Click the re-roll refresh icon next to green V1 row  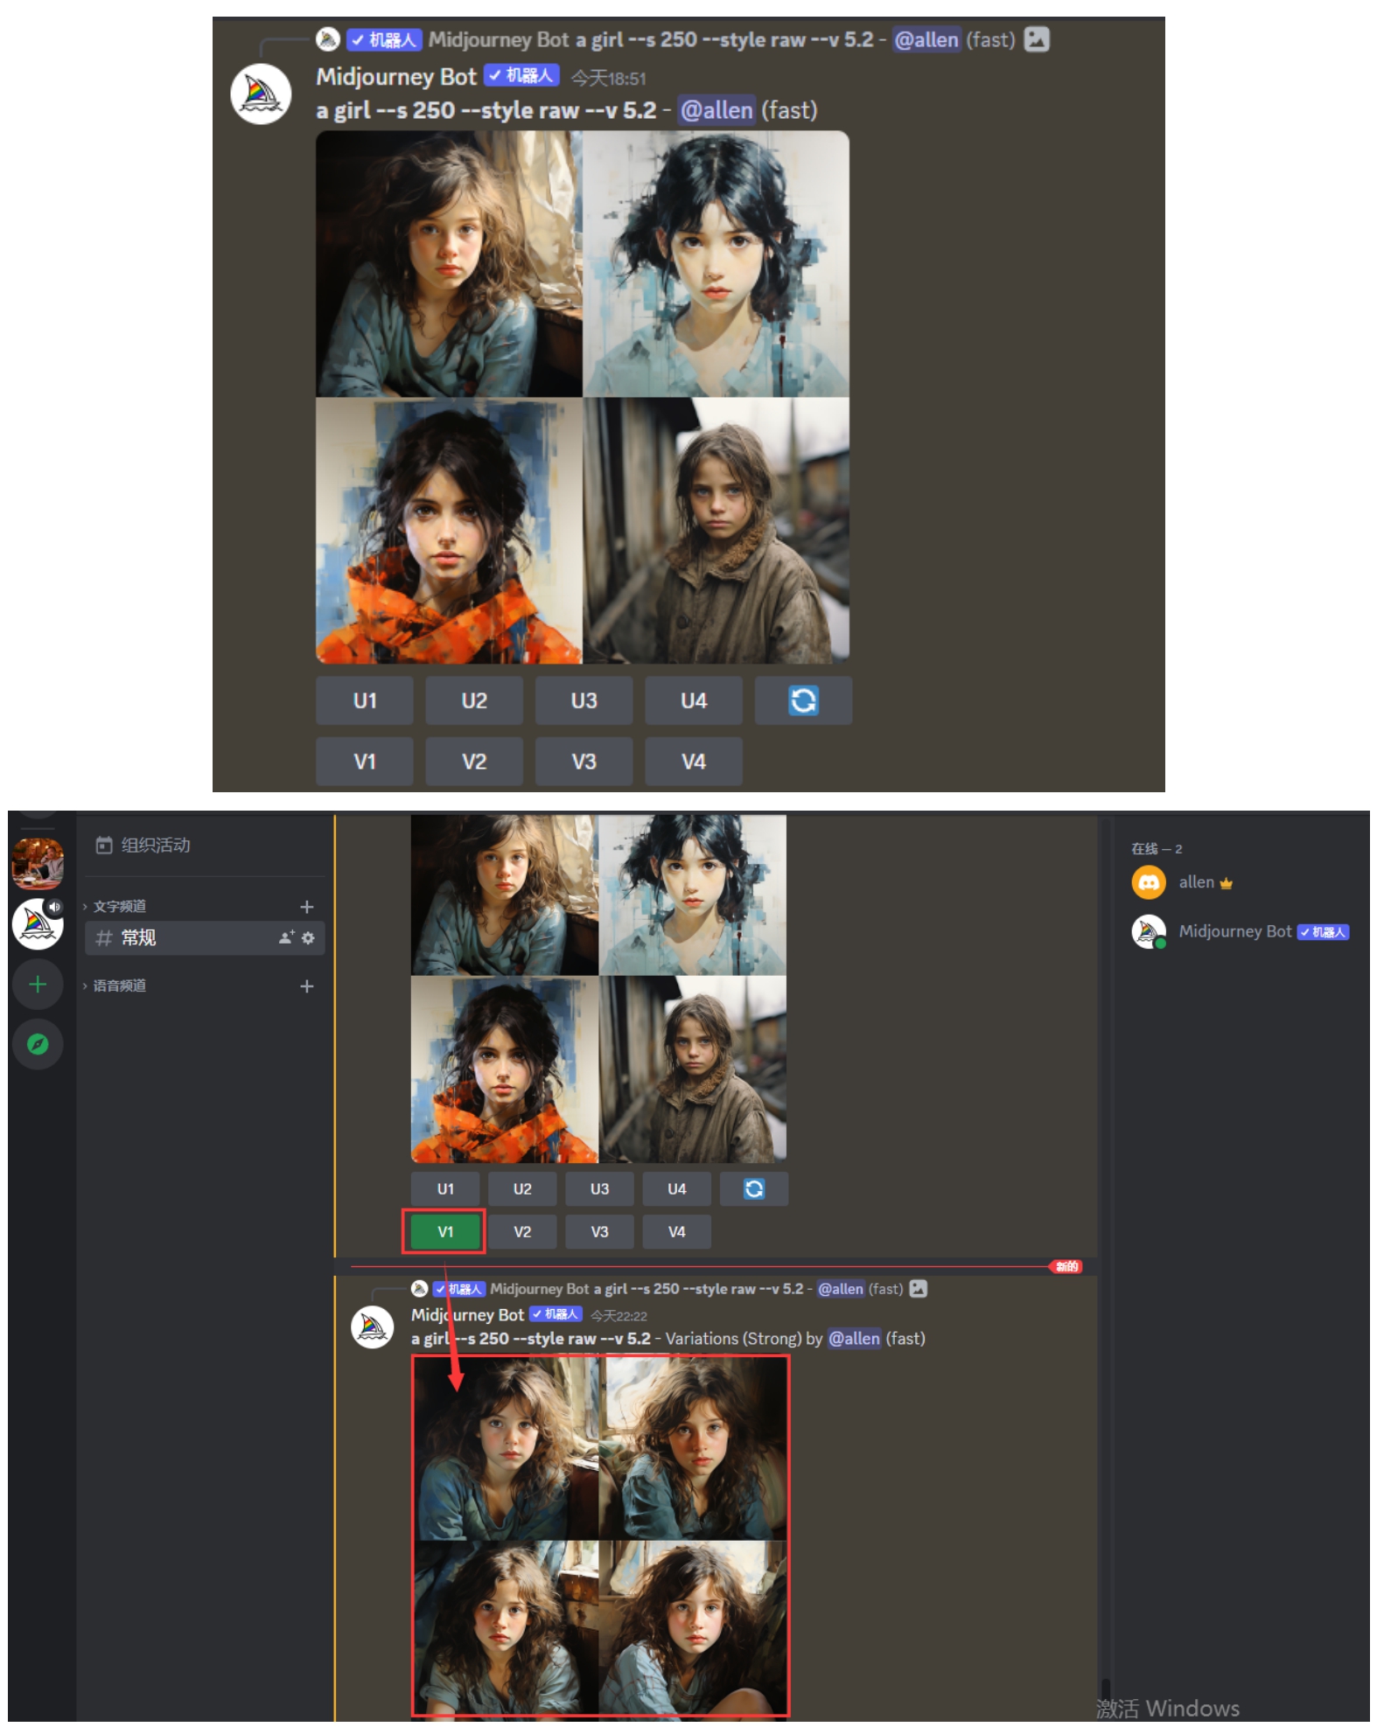pos(753,1188)
